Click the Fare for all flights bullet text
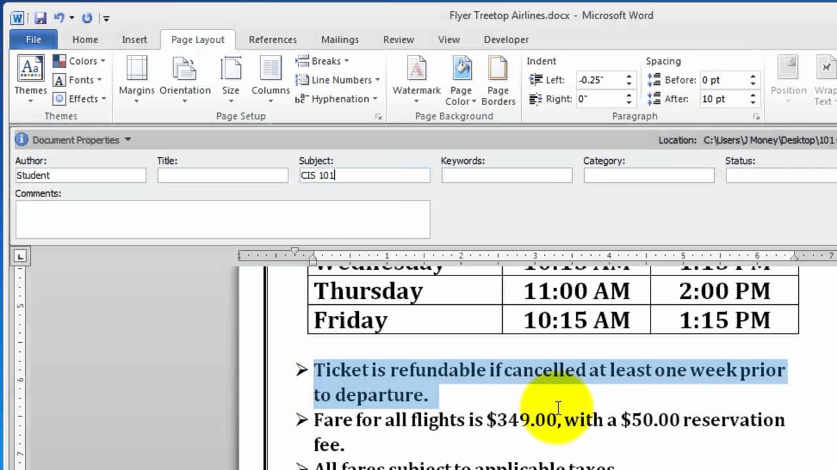 549,431
